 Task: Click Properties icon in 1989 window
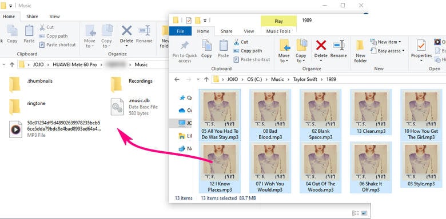pyautogui.click(x=421, y=46)
